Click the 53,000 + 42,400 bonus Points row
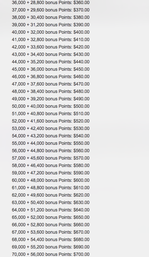The height and width of the screenshot is (257, 149). coord(51,128)
